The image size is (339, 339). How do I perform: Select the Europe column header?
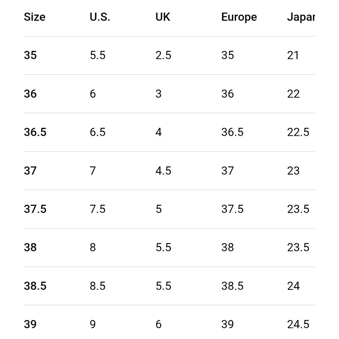coord(239,17)
